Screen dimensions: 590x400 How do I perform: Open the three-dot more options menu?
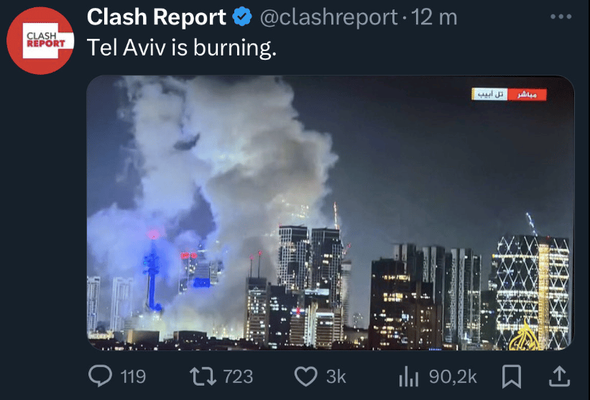[561, 17]
